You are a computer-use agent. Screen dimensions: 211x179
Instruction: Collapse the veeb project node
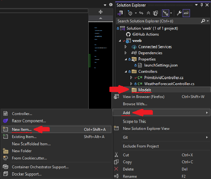click(120, 41)
